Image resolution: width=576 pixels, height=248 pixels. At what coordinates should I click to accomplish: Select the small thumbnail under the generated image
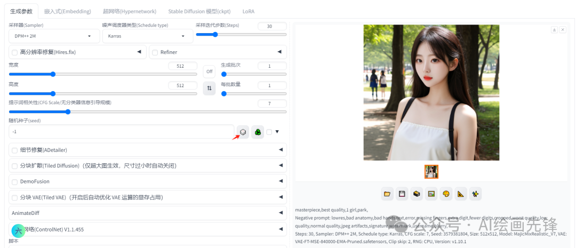point(431,172)
